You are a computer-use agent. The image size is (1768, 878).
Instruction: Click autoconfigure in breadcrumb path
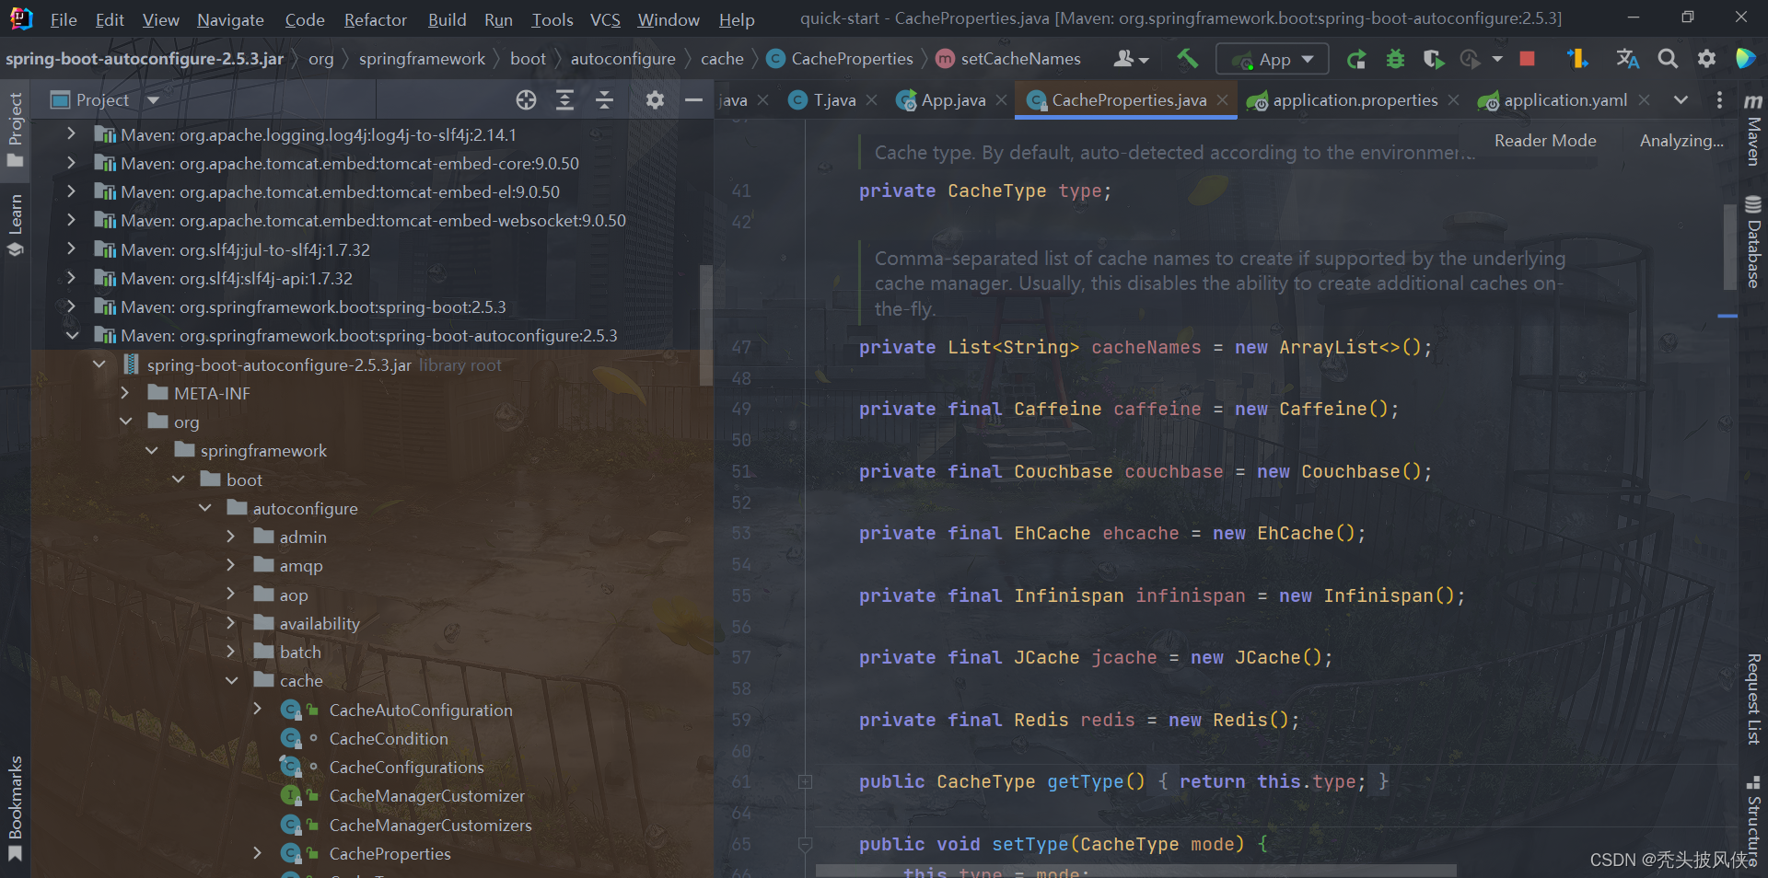(622, 59)
